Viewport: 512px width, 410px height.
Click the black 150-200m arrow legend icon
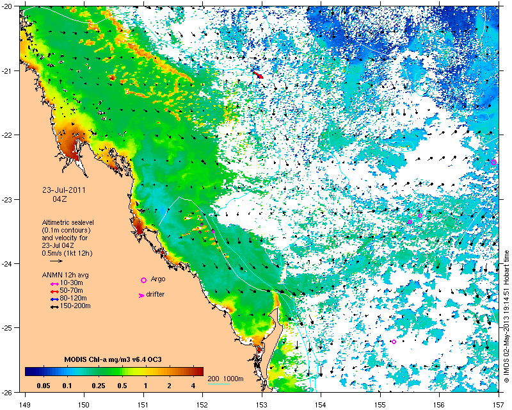(54, 307)
